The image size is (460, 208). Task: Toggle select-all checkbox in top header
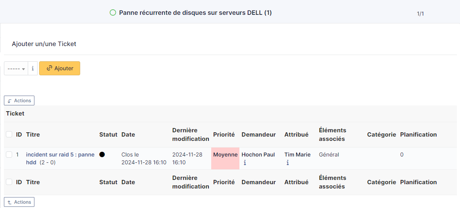click(x=9, y=135)
